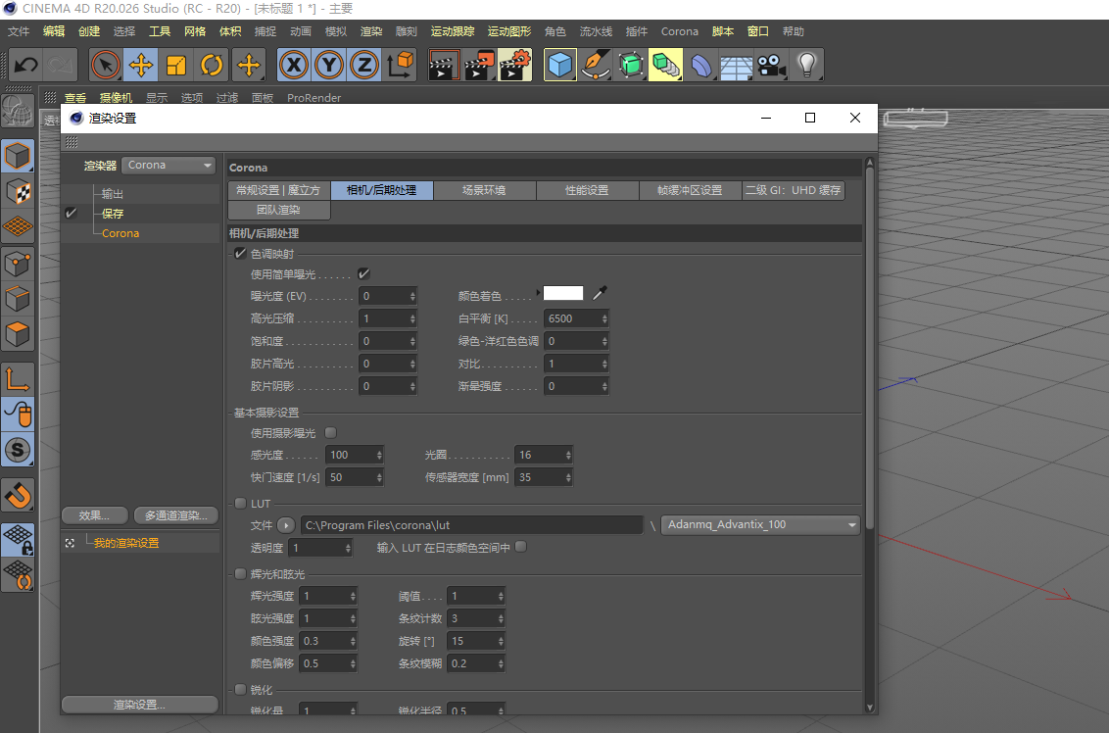1109x733 pixels.
Task: Open the 渲染 menu in menu bar
Action: pyautogui.click(x=371, y=31)
